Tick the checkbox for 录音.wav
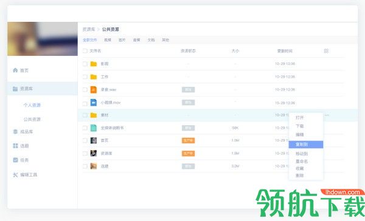The image size is (365, 221). (x=85, y=89)
